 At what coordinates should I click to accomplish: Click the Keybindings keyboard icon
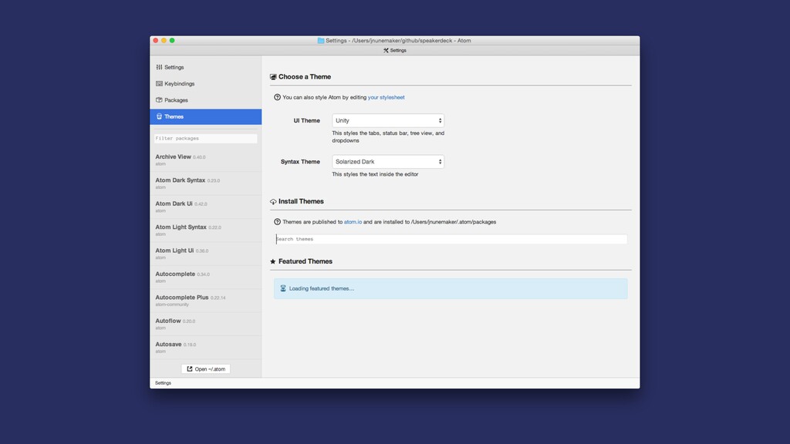point(159,83)
